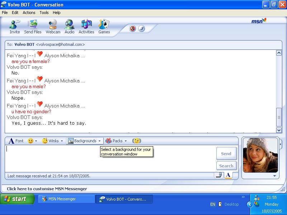Click the taskbar clock showing 21:55
The width and height of the screenshot is (287, 215).
272,197
